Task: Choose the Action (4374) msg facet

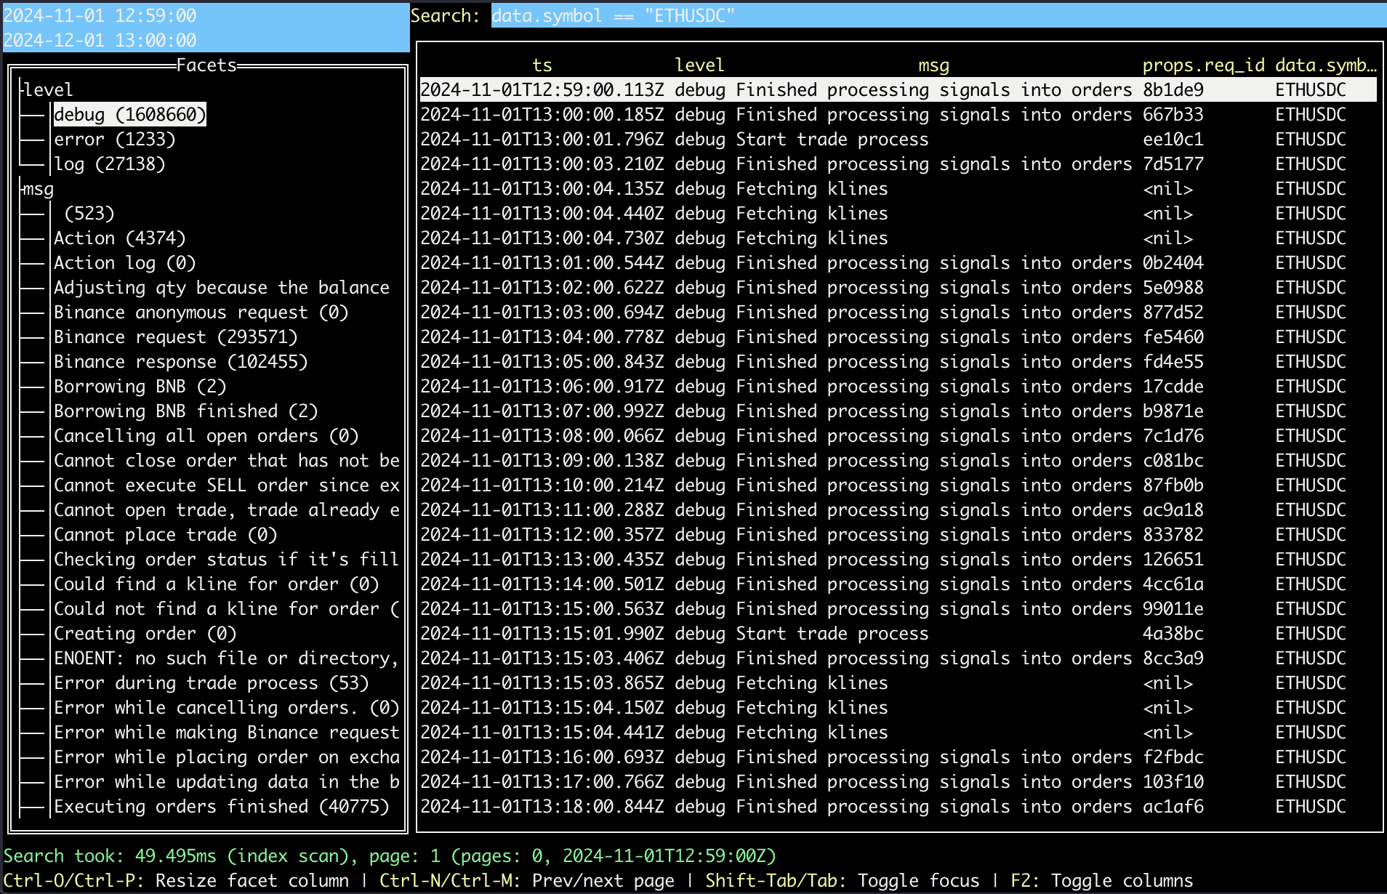Action: click(x=119, y=238)
